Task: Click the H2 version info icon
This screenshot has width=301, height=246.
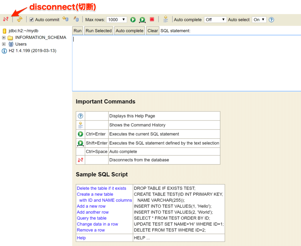Action: pos(4,50)
